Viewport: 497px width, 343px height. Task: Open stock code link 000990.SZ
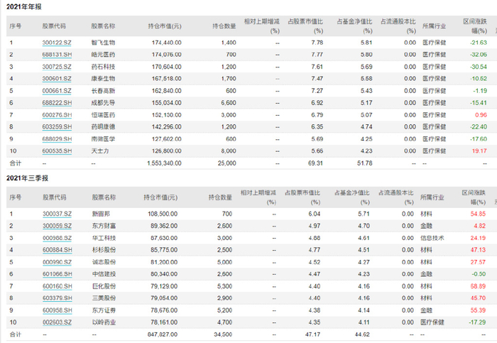pyautogui.click(x=57, y=262)
